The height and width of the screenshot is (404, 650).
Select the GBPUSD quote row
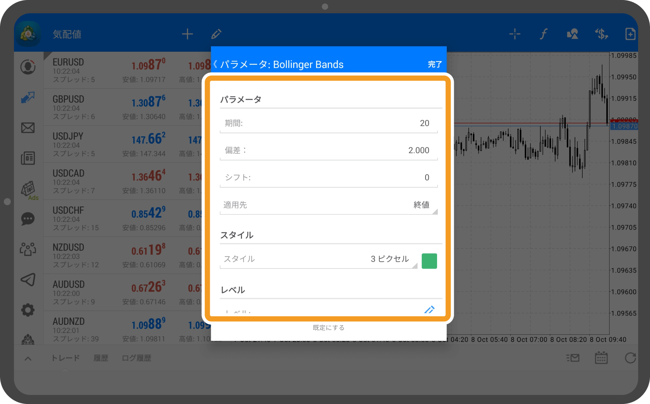click(127, 107)
